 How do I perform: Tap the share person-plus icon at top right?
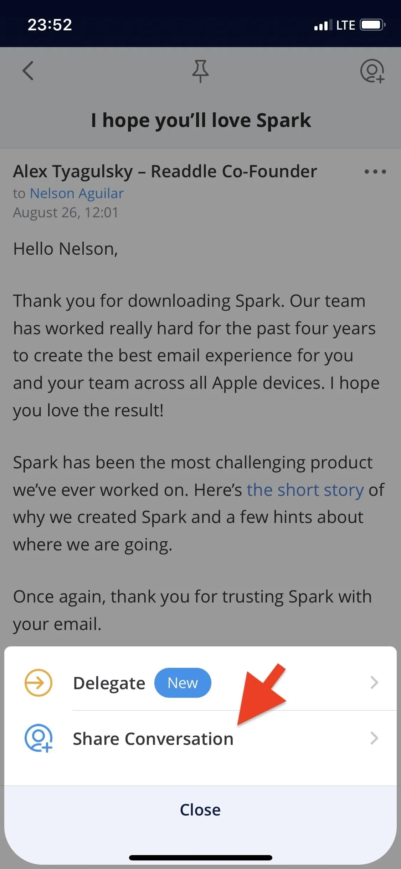pyautogui.click(x=372, y=71)
